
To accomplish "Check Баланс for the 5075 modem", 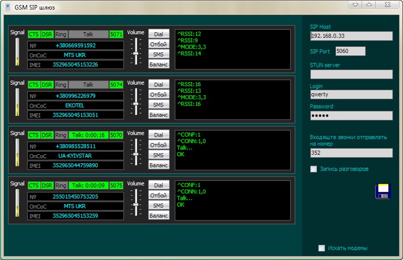I will [158, 216].
